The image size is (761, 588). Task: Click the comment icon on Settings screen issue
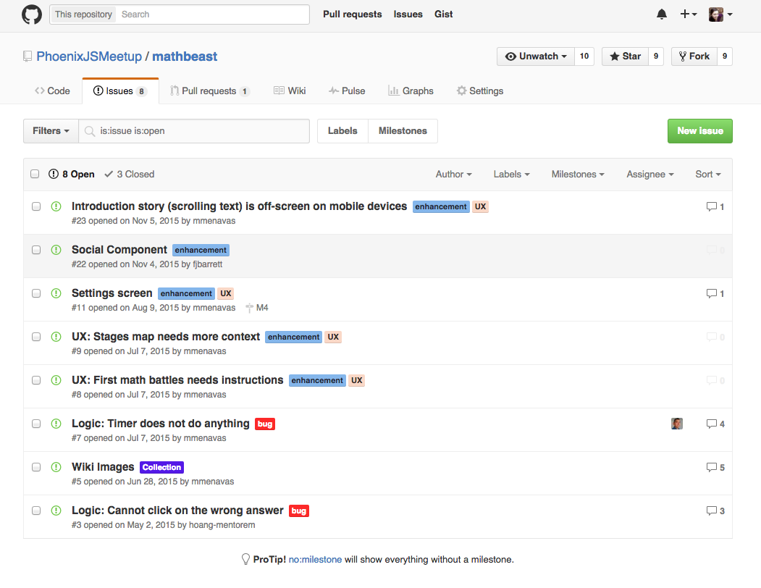pos(712,294)
